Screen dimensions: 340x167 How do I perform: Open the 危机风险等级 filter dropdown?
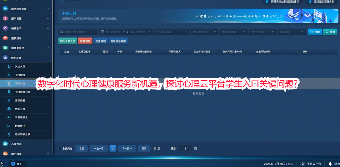point(205,32)
